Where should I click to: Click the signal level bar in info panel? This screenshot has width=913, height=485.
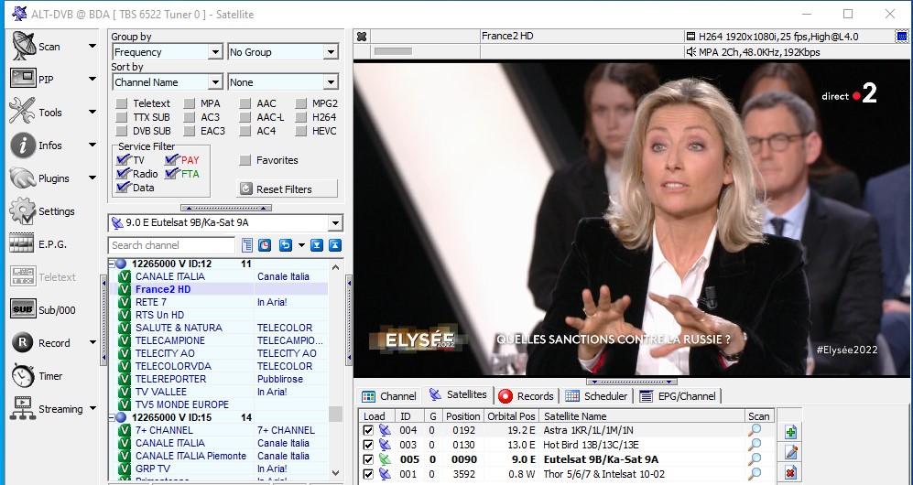[393, 52]
